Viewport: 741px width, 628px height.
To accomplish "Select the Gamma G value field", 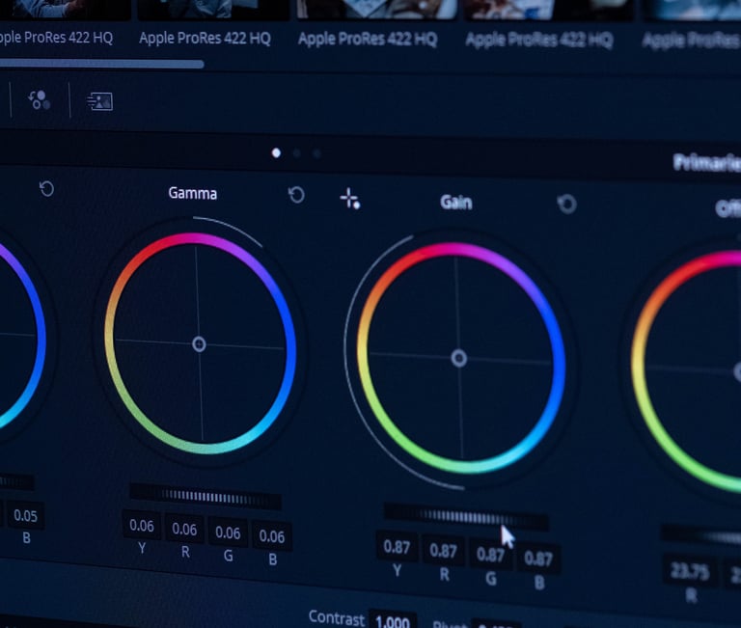I will pyautogui.click(x=228, y=532).
